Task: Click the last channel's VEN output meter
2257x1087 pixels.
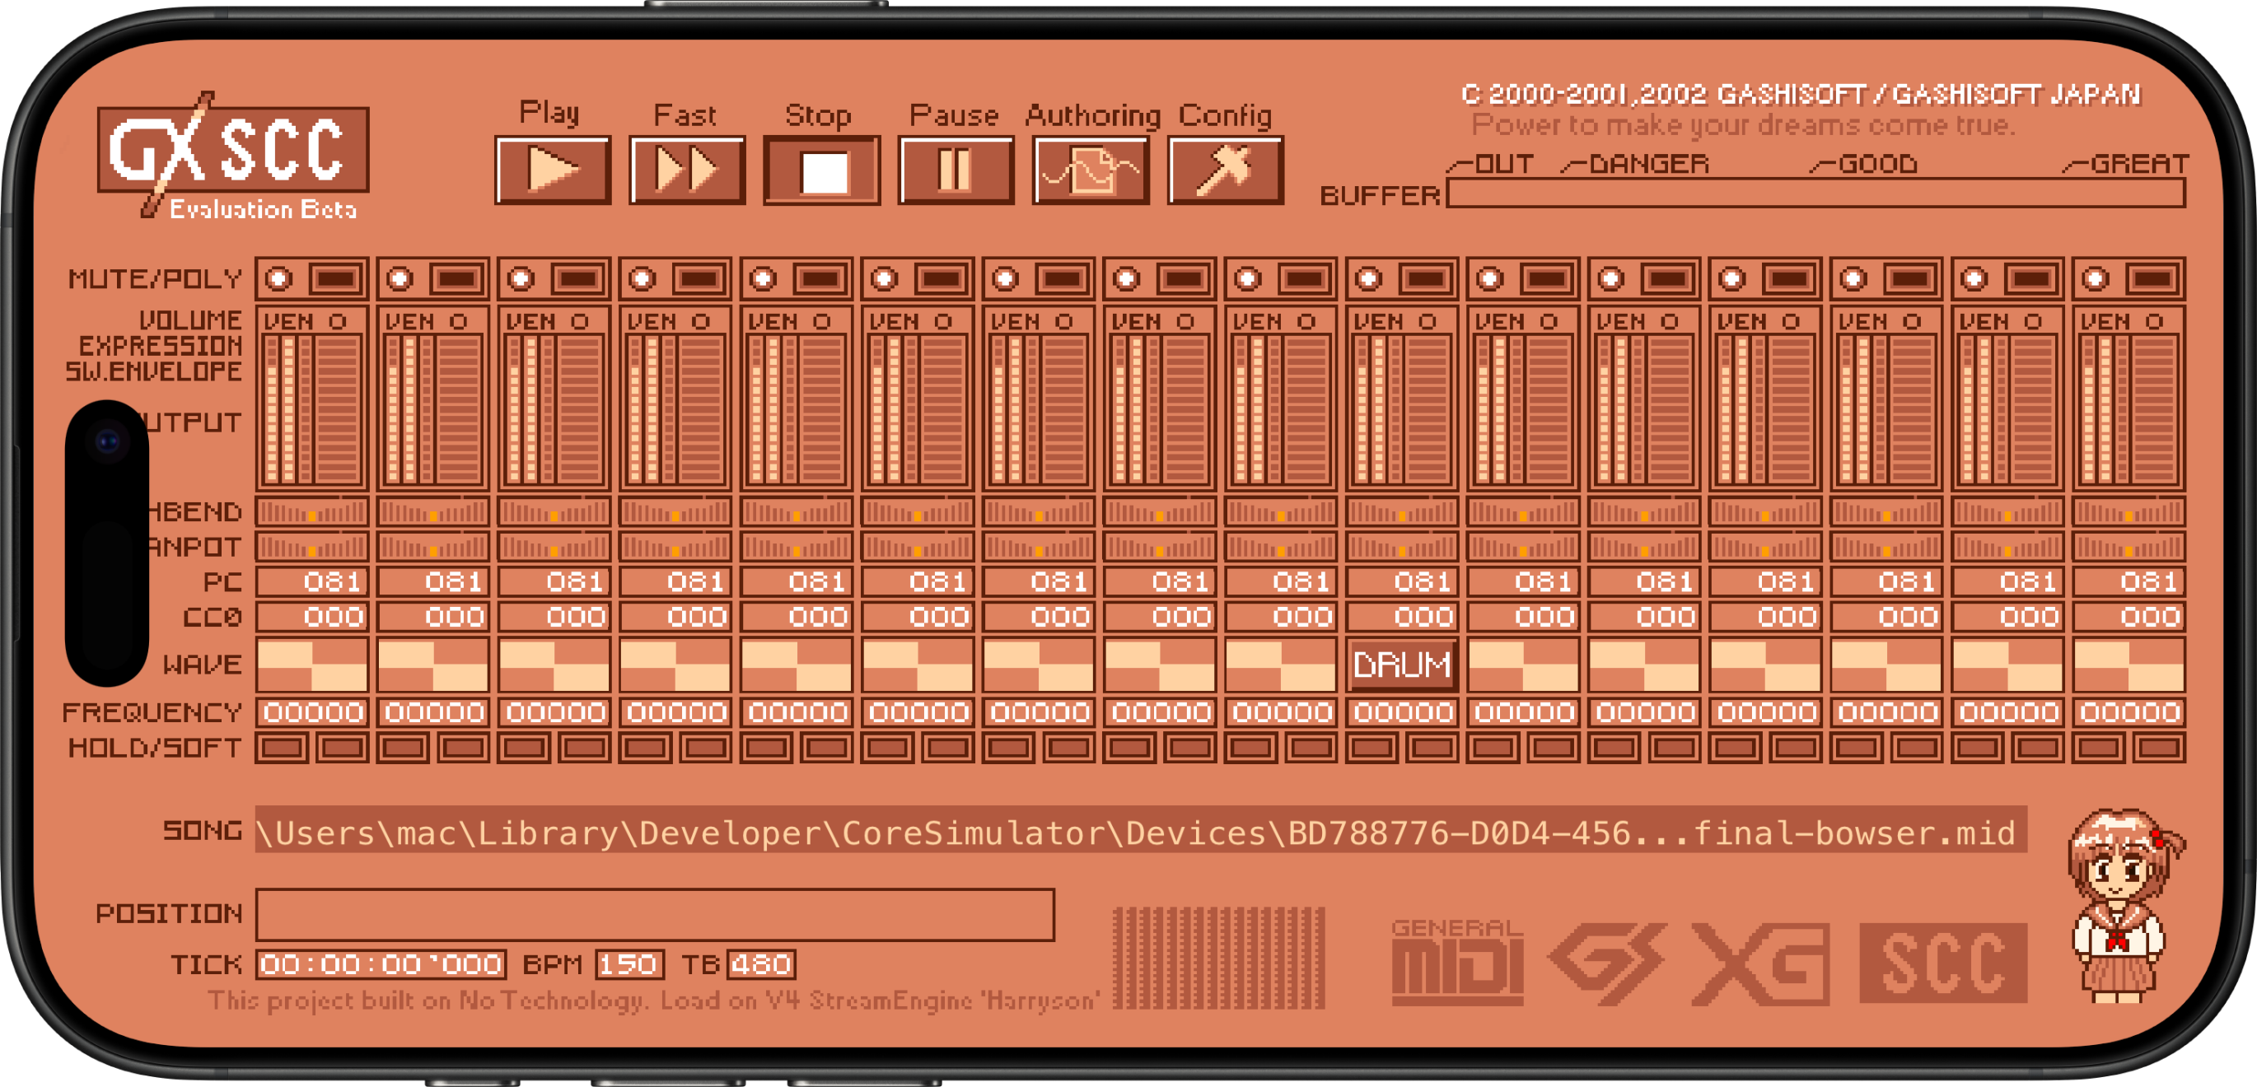Action: coord(2129,397)
